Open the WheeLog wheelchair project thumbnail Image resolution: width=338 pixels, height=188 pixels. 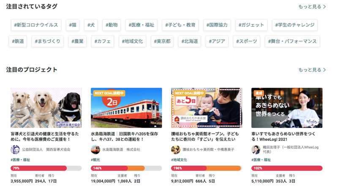287,108
